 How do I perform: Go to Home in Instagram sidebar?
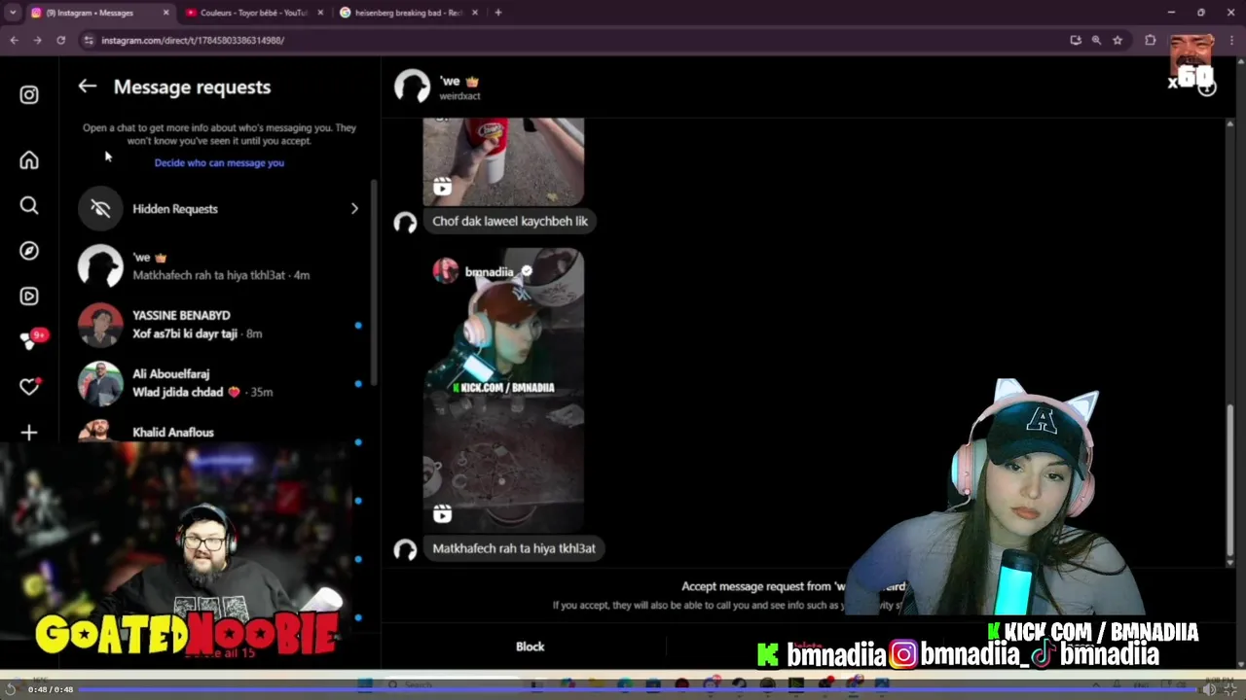tap(29, 160)
